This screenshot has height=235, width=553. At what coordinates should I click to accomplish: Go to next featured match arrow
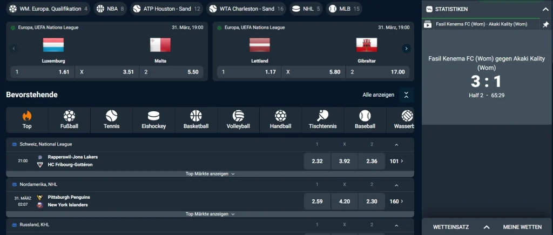[x=406, y=48]
